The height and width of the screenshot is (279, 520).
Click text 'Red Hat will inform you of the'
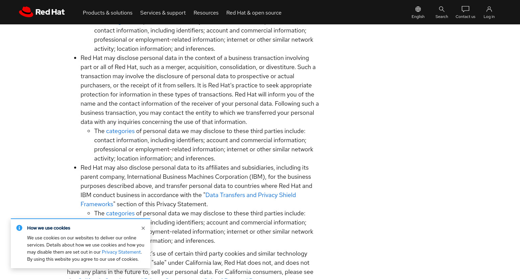click(275, 94)
